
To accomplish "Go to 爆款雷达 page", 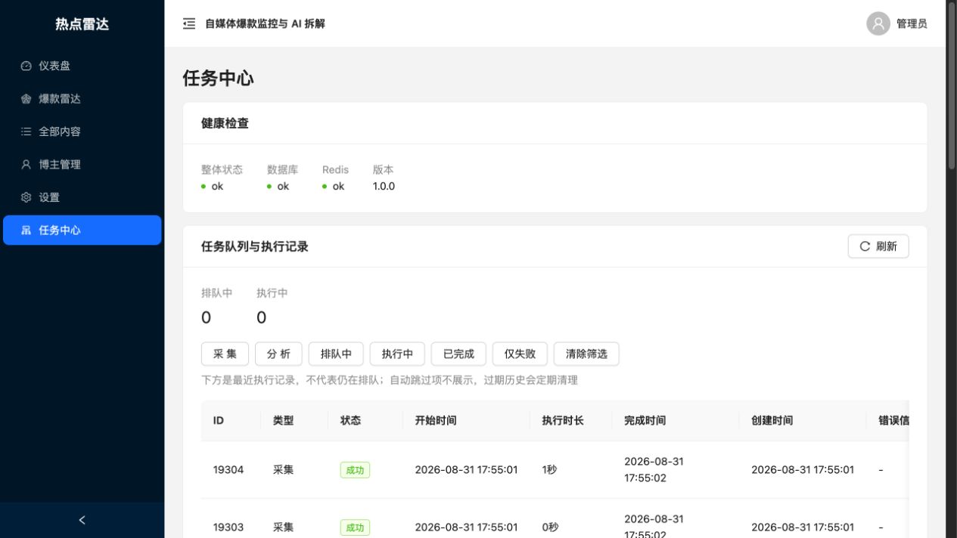I will pos(82,99).
